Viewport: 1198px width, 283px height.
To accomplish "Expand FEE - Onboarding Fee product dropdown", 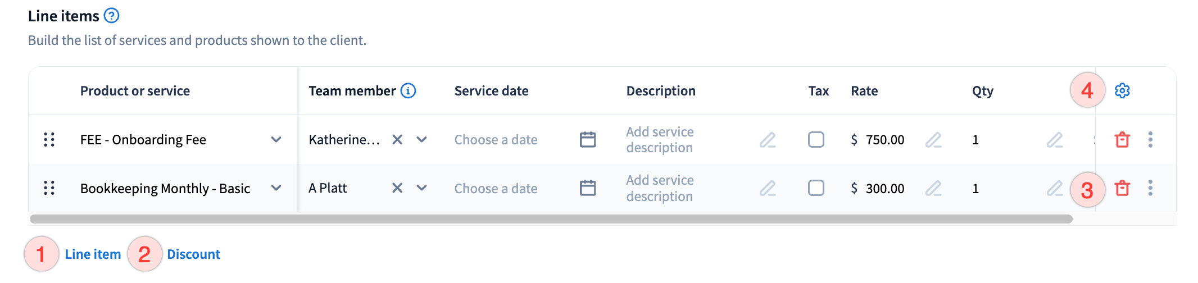I will coord(276,139).
